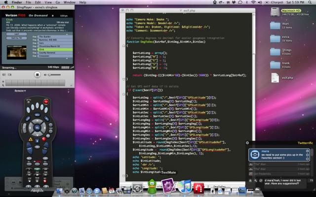Open the Help menu
316x197 pixels.
click(82, 2)
